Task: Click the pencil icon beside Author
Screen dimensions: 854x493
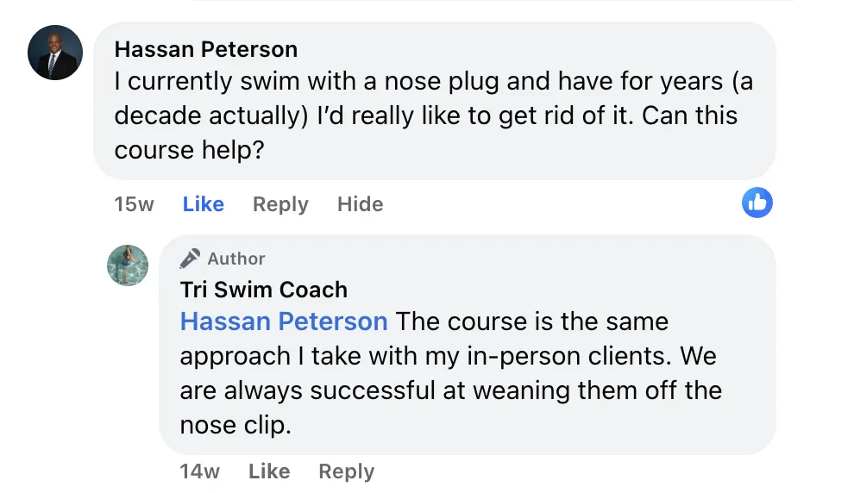Action: point(190,259)
